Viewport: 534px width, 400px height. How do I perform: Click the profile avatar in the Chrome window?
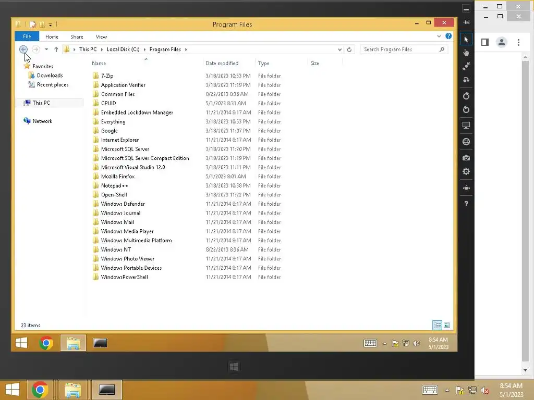point(502,42)
